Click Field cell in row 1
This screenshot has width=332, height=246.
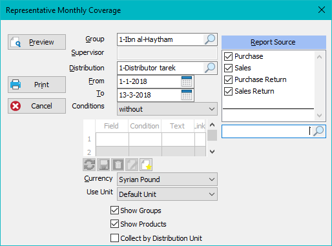click(112, 139)
